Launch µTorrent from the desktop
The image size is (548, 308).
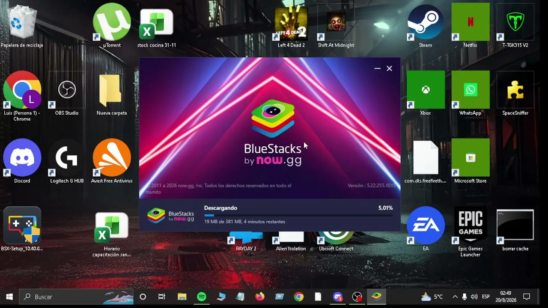tap(112, 26)
